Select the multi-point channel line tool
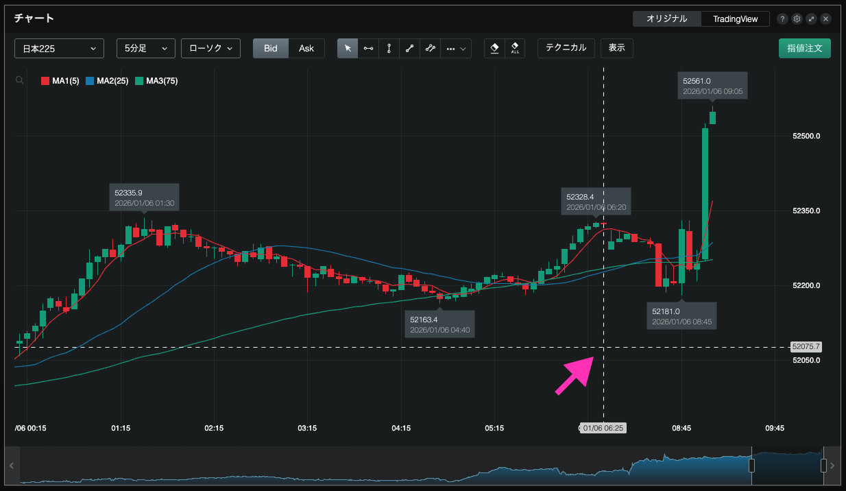 (x=430, y=49)
